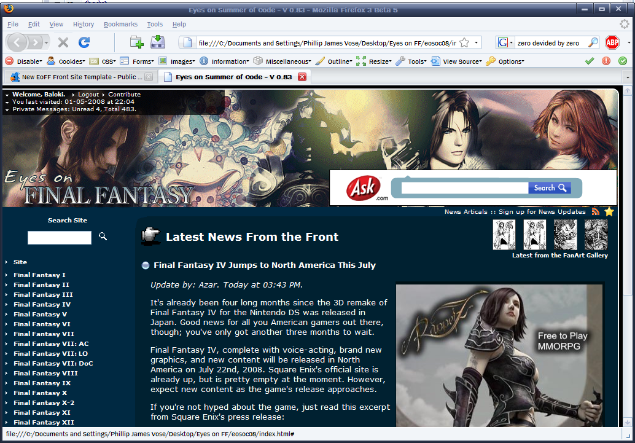Open the Cookies toolbar menu
Screen dimensions: 635x443
pos(66,61)
